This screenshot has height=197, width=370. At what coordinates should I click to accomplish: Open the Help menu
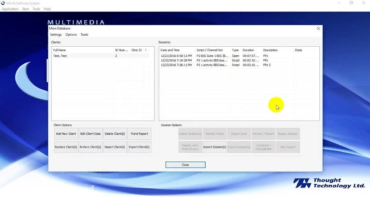pos(47,9)
